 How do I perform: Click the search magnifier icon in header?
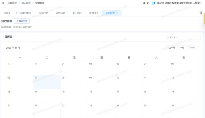144,3
